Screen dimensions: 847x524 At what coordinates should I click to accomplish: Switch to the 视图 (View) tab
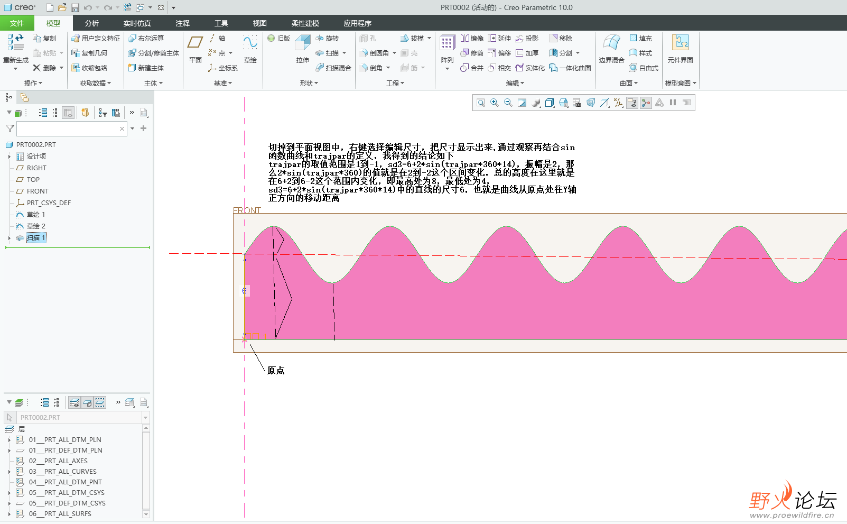[x=259, y=23]
